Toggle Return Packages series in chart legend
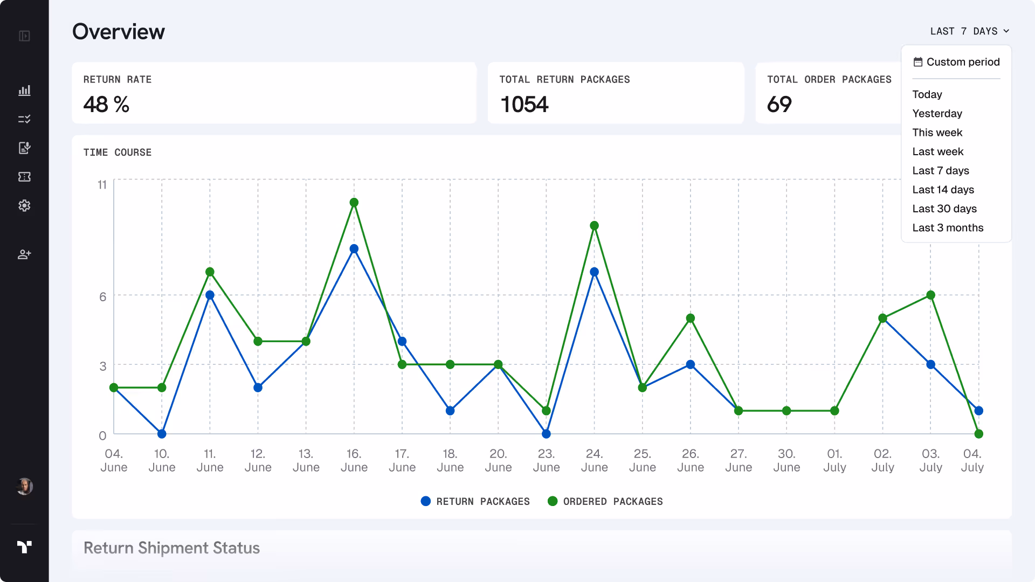Image resolution: width=1035 pixels, height=582 pixels. pyautogui.click(x=475, y=501)
